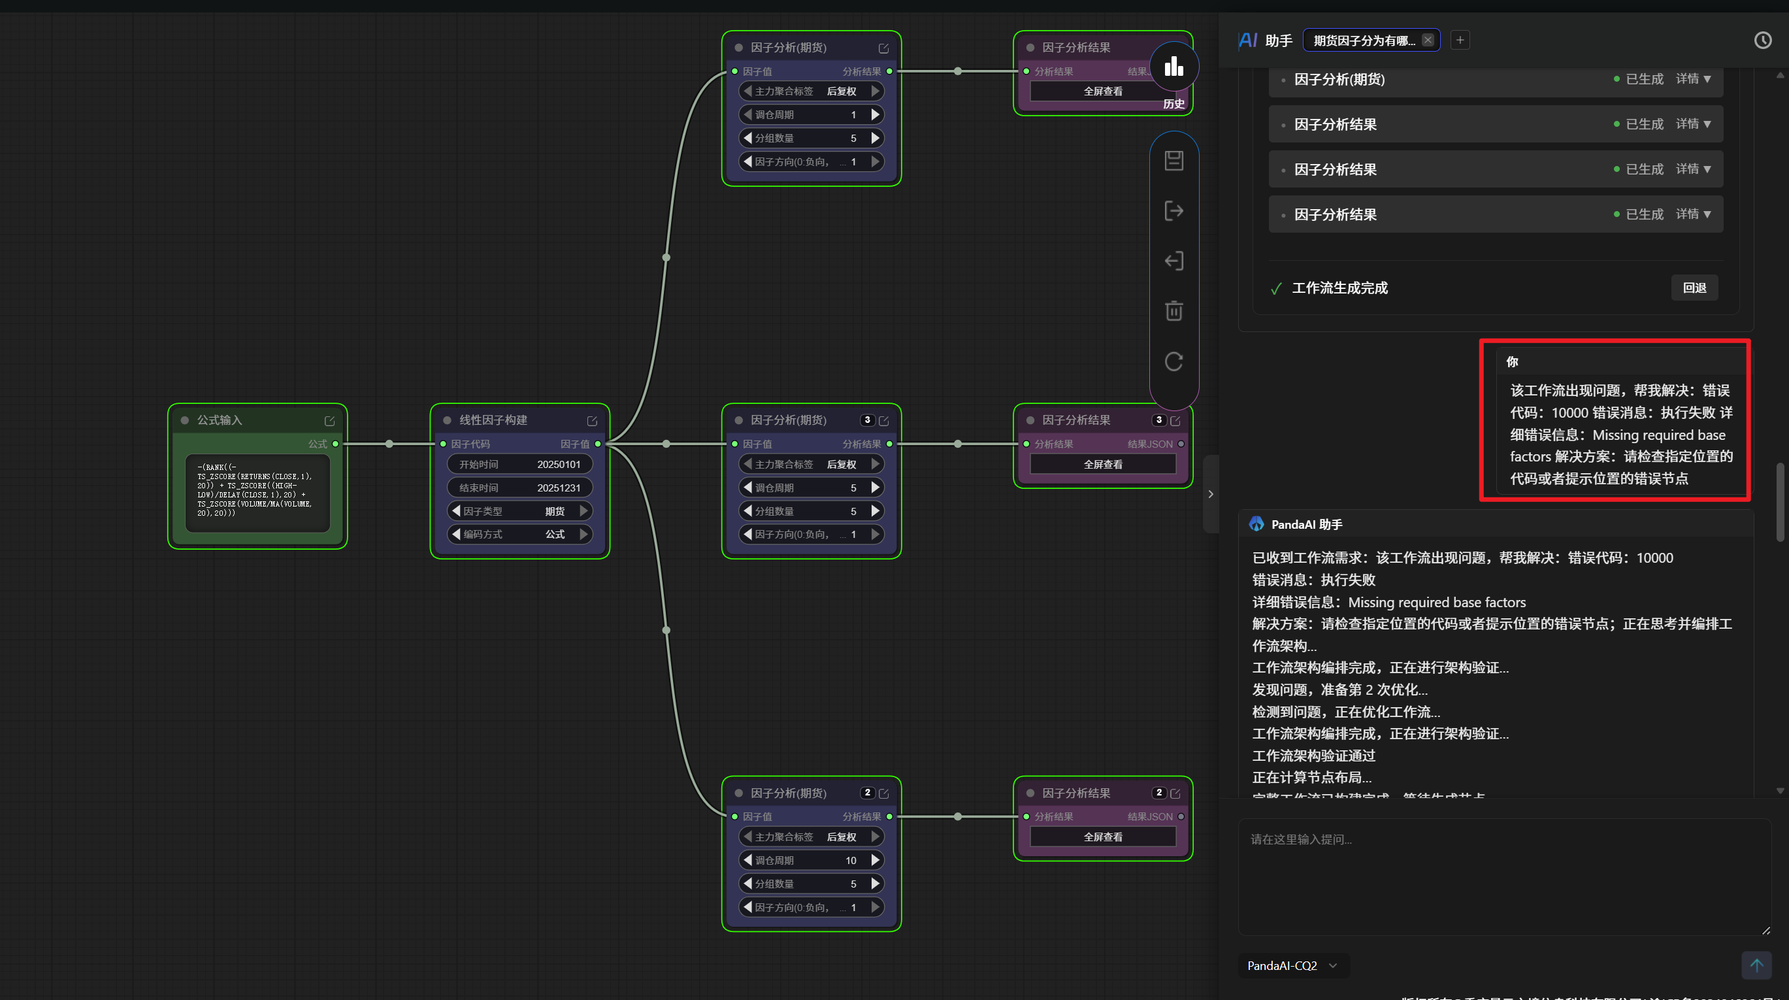Click the refresh circular arrow icon
Viewport: 1789px width, 1000px height.
1174,361
